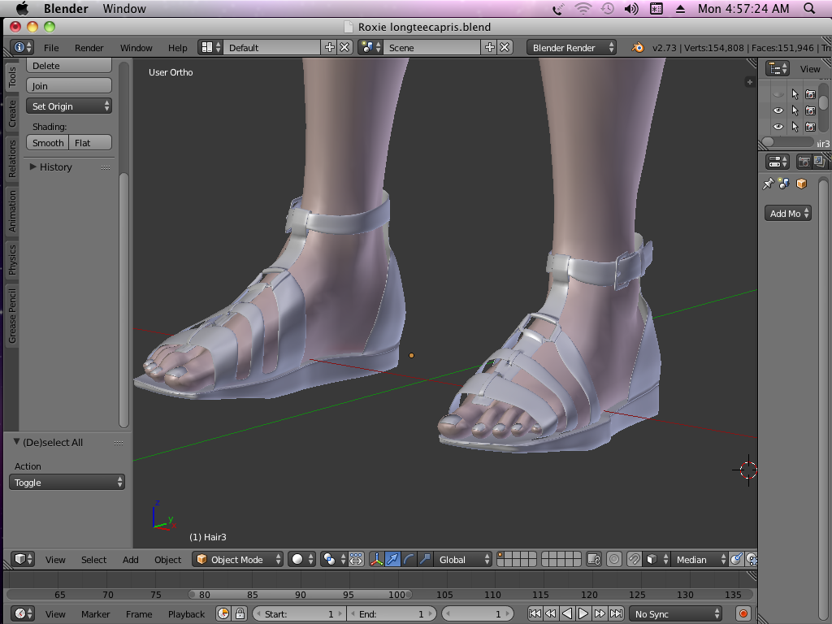
Task: Toggle the 3D manipulator axes icon
Action: 377,559
